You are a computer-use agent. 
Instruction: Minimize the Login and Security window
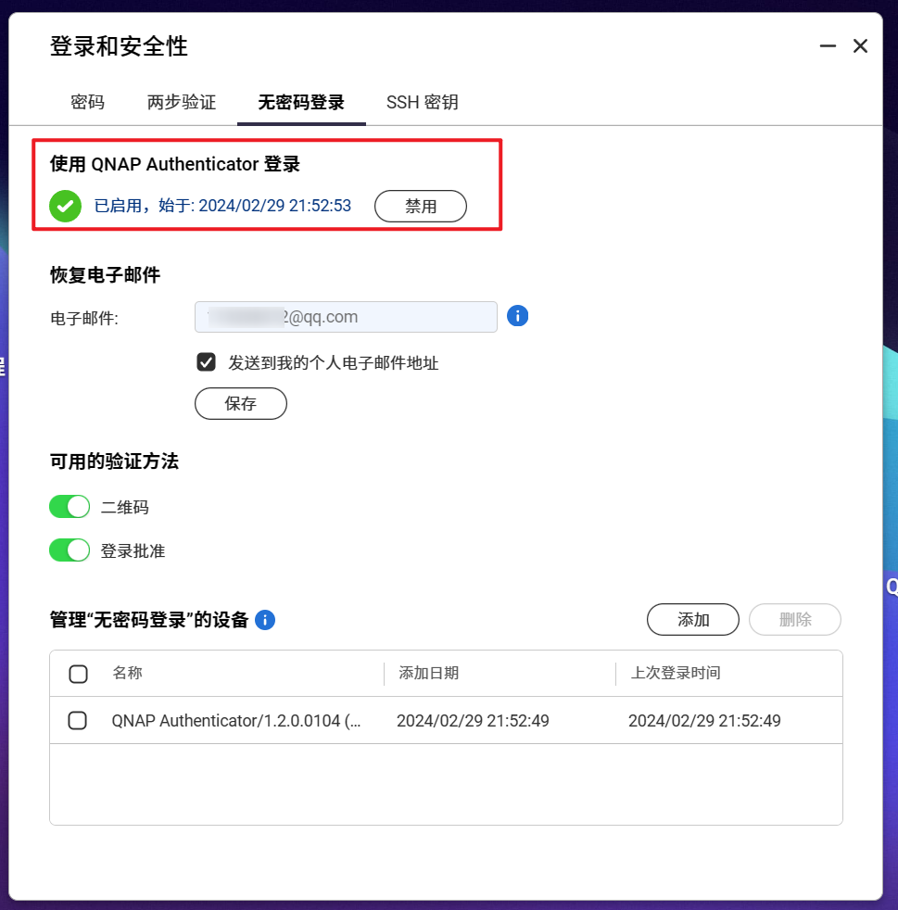click(828, 45)
